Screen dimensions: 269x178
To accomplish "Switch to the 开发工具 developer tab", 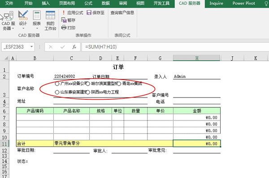I will (x=161, y=3).
